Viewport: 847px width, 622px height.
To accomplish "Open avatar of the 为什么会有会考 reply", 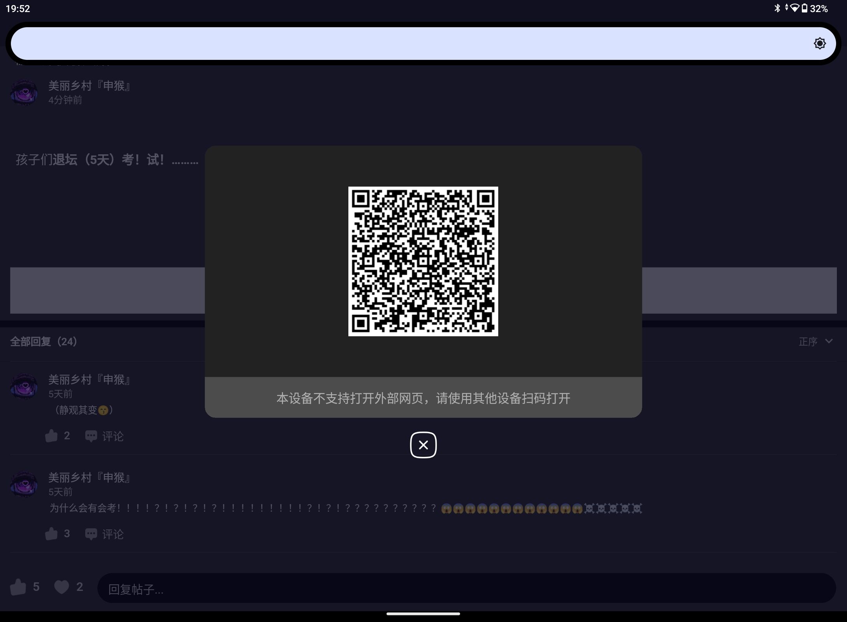I will point(24,484).
